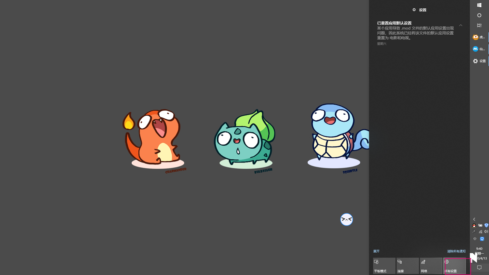Open the blue Q app tray icon
This screenshot has width=489, height=275.
(x=482, y=239)
